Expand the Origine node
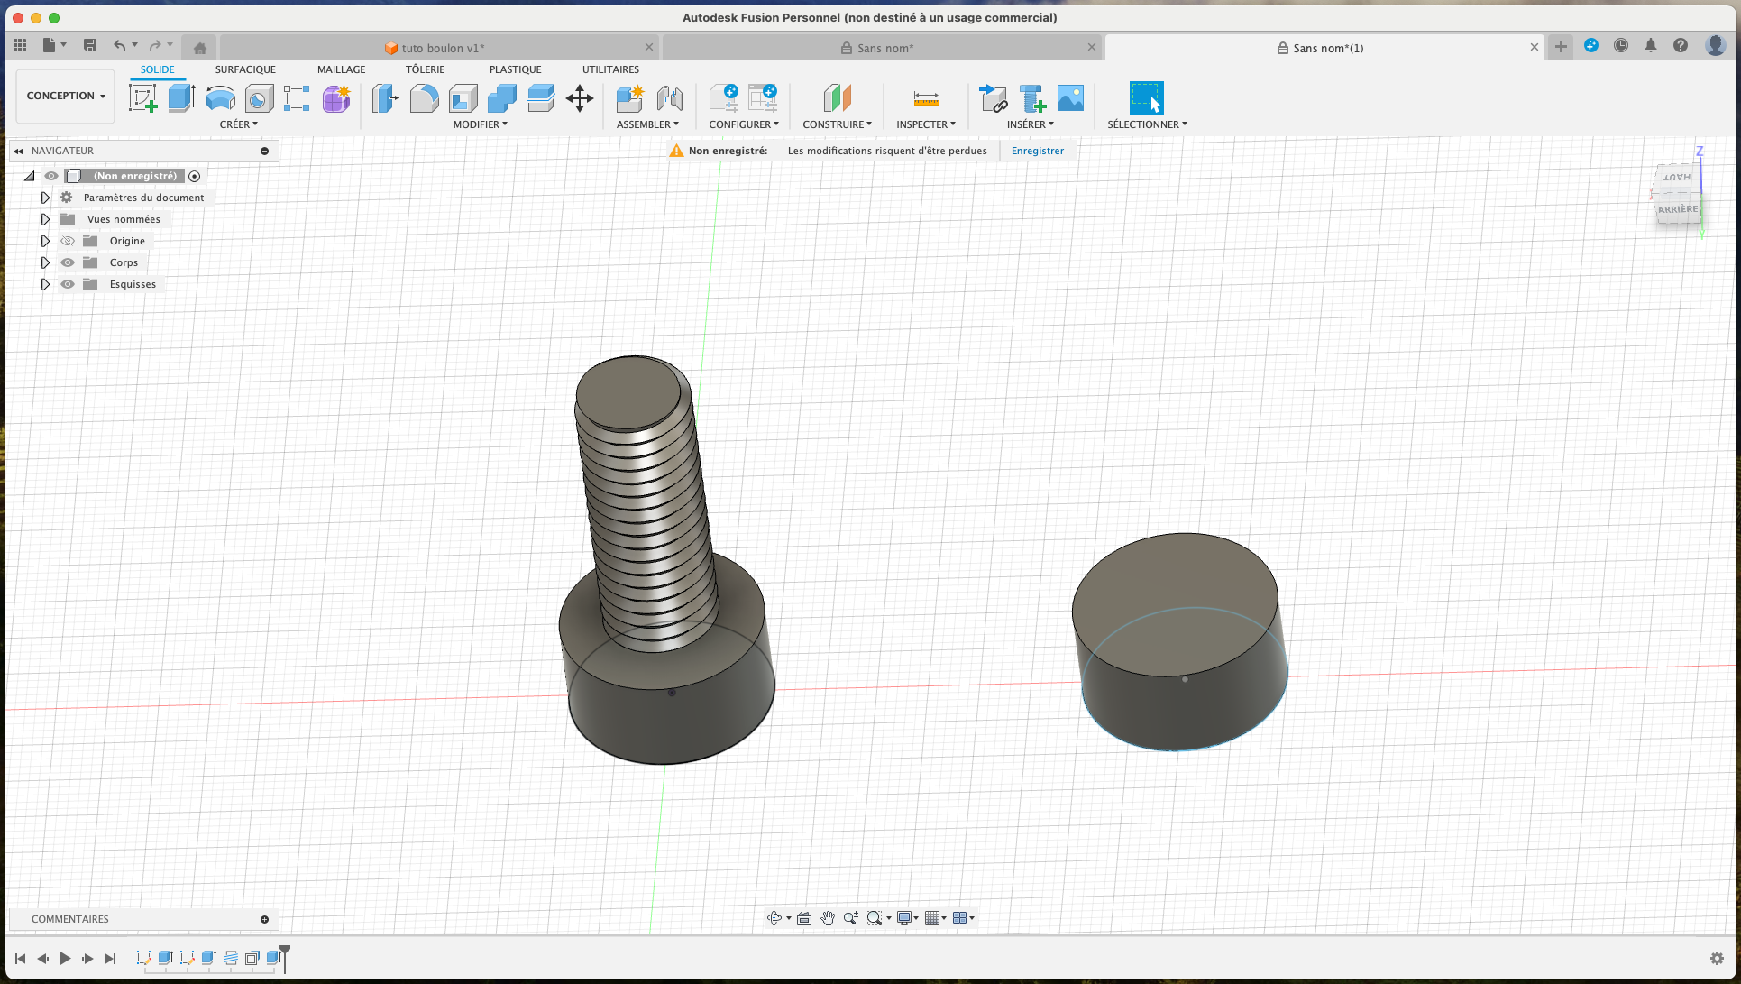Screen dimensions: 1741x984 [45, 241]
